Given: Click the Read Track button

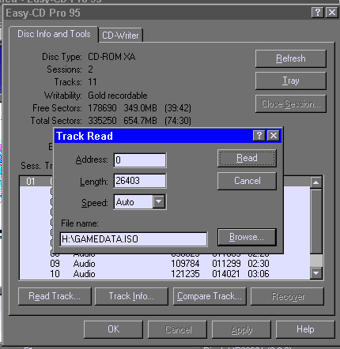Looking at the screenshot, I should pos(55,296).
